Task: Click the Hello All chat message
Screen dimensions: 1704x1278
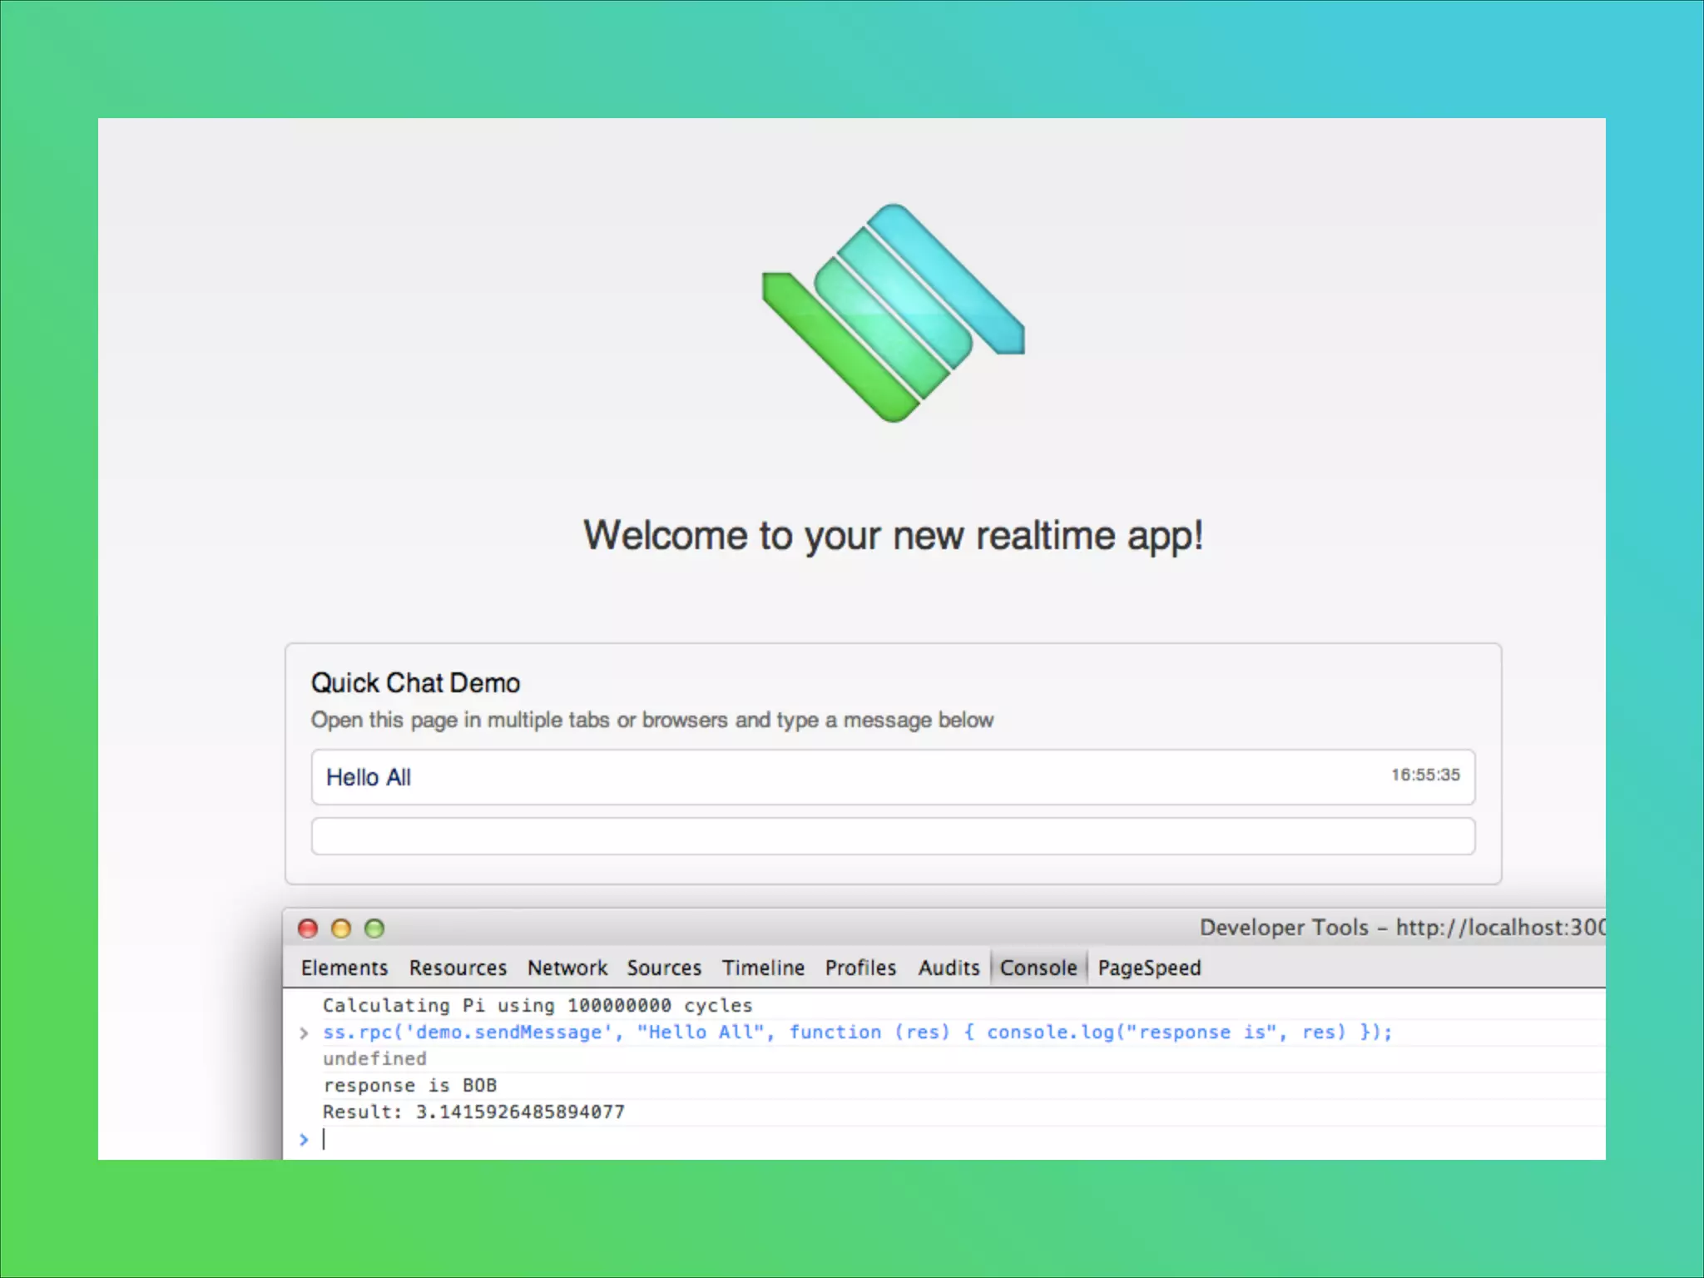Action: [x=369, y=777]
